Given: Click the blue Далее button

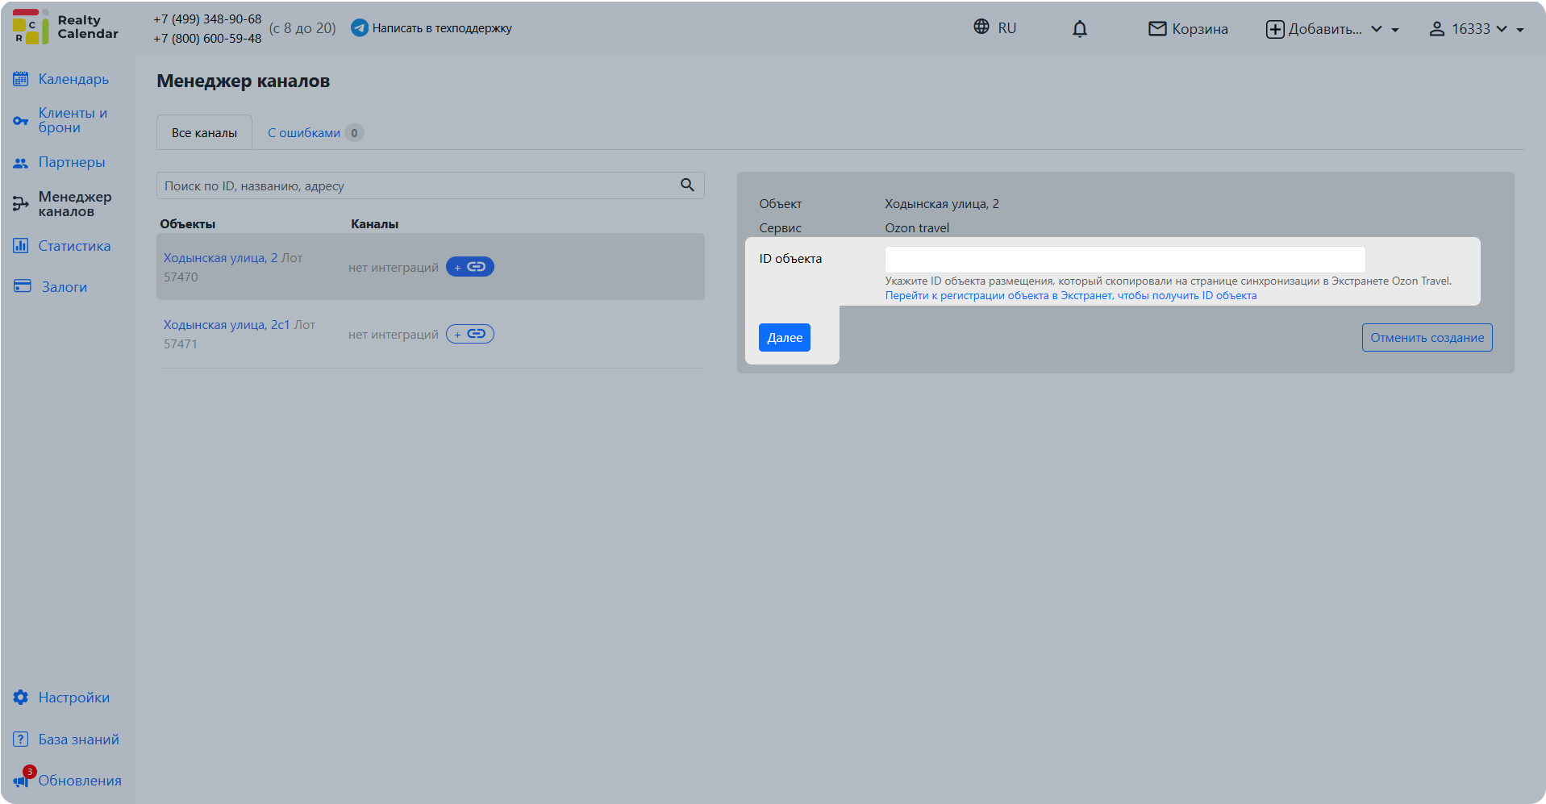Looking at the screenshot, I should click(x=784, y=337).
